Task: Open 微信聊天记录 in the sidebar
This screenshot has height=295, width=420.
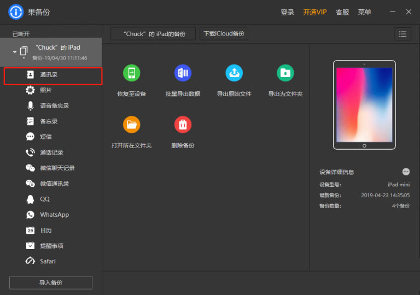Action: 57,168
